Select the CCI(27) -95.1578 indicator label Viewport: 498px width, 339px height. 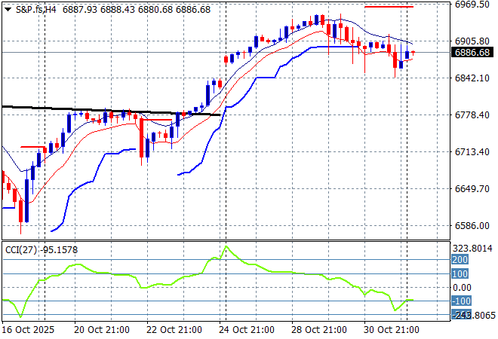click(41, 250)
